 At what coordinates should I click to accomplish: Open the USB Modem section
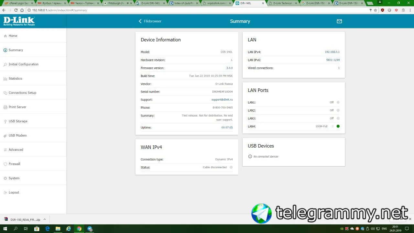tap(33, 136)
